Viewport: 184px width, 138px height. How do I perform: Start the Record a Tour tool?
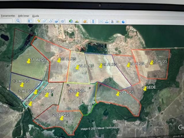coord(63,21)
